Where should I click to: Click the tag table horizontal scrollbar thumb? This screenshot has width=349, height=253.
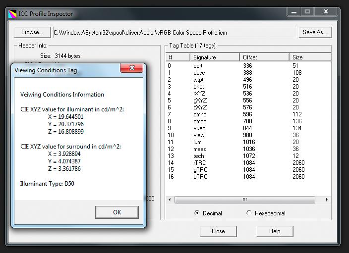245,200
